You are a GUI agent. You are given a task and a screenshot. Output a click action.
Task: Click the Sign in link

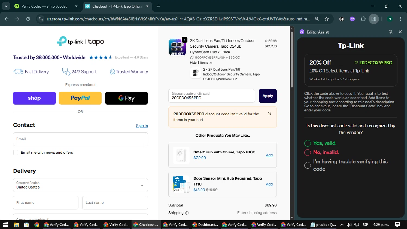[x=142, y=126]
